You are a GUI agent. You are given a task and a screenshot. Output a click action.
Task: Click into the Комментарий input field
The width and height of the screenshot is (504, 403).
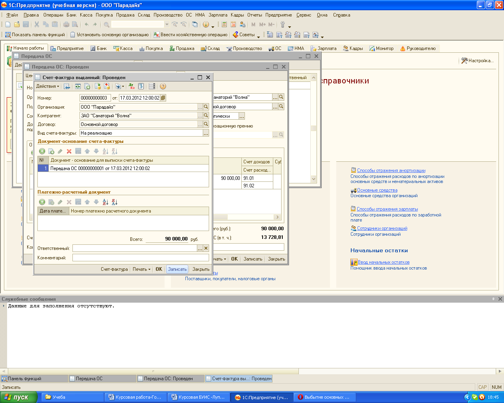(x=141, y=258)
